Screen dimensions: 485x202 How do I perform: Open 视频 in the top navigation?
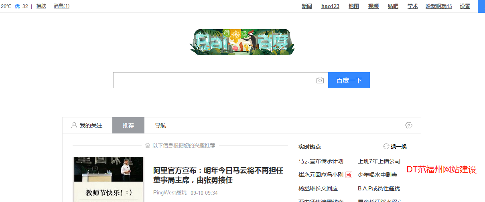(x=373, y=6)
